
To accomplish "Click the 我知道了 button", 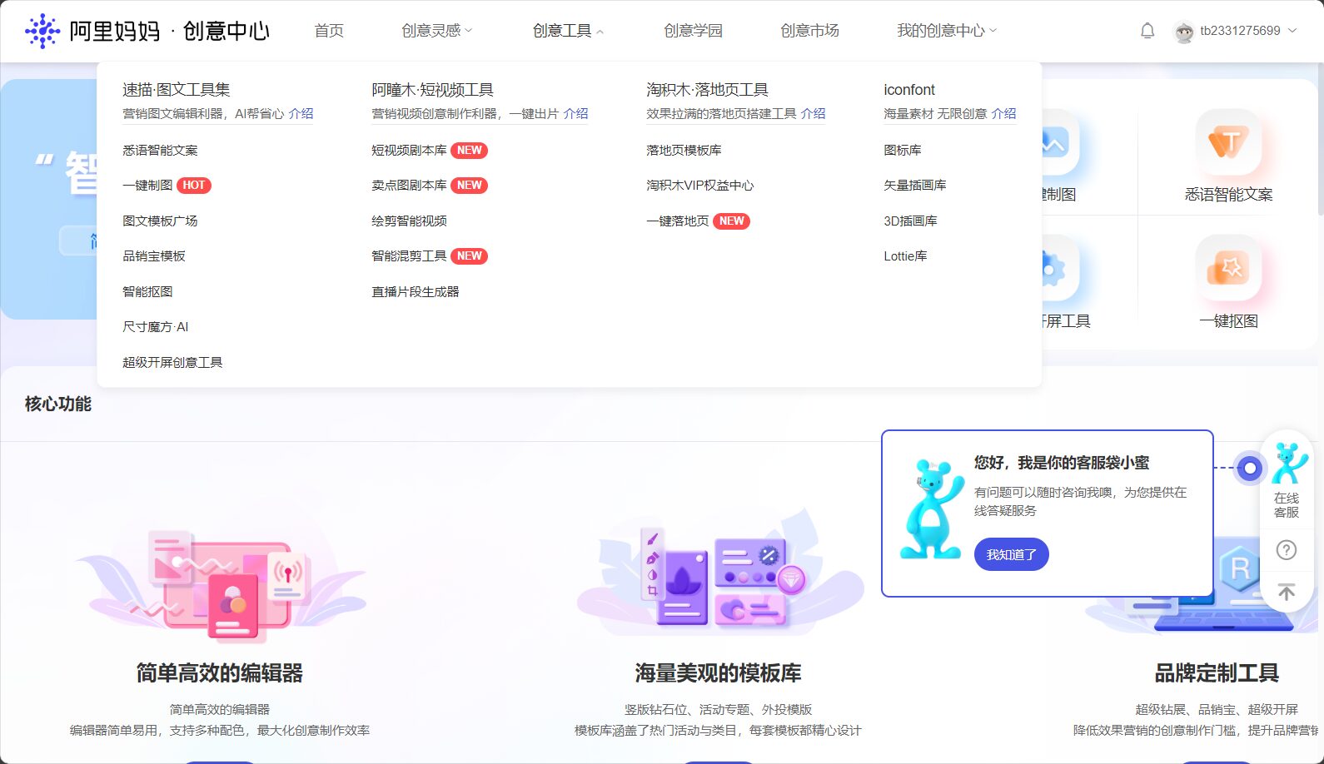I will (x=1011, y=554).
